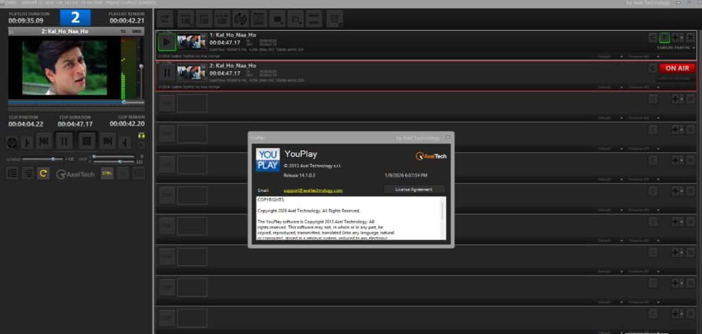Open the arrow next to third slot plus
Screen dimensions: 702x334
(682, 99)
